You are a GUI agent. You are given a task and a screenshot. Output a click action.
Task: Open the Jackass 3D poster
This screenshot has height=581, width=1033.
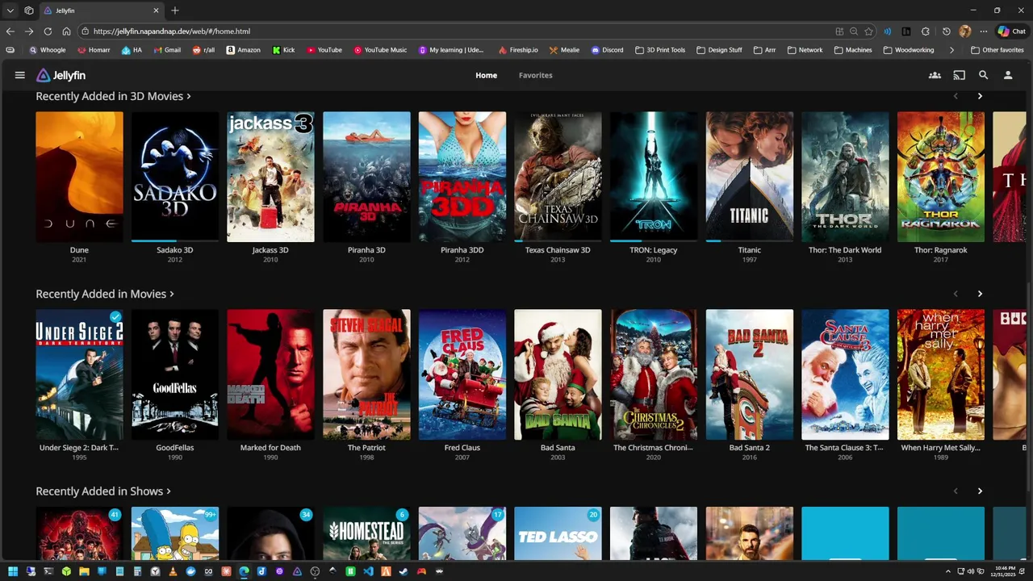click(x=270, y=177)
